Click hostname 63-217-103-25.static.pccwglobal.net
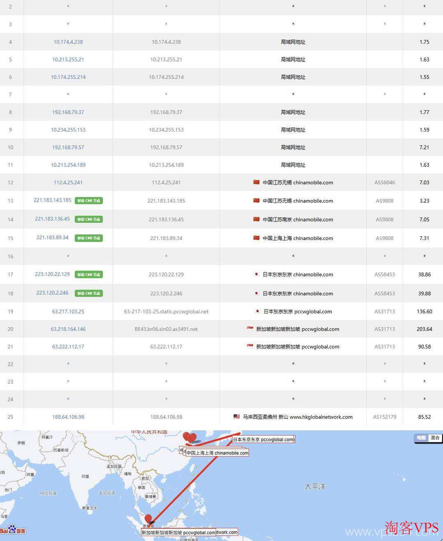This screenshot has height=541, width=443. (166, 312)
